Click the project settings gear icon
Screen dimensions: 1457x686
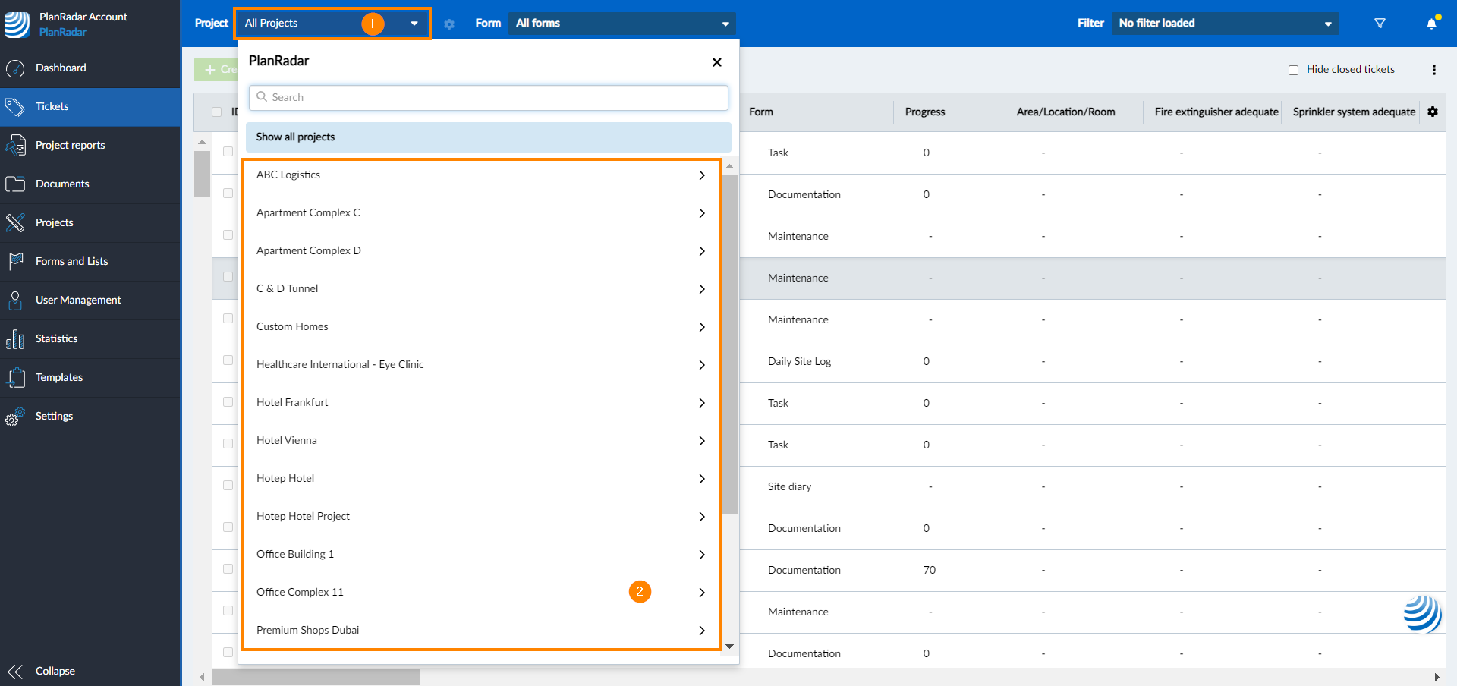pyautogui.click(x=449, y=24)
